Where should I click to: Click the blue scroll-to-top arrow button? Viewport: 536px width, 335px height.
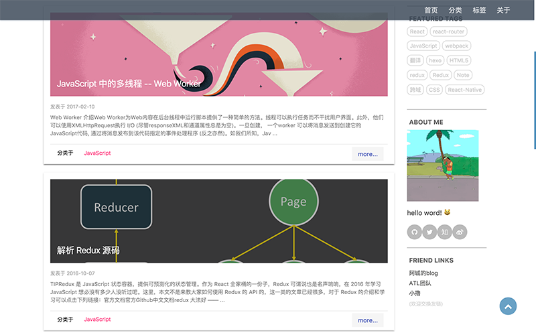click(509, 306)
